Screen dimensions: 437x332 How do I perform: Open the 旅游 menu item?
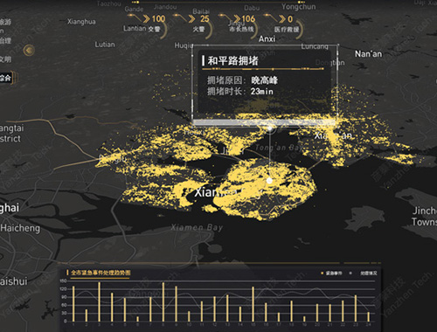[x=5, y=22]
